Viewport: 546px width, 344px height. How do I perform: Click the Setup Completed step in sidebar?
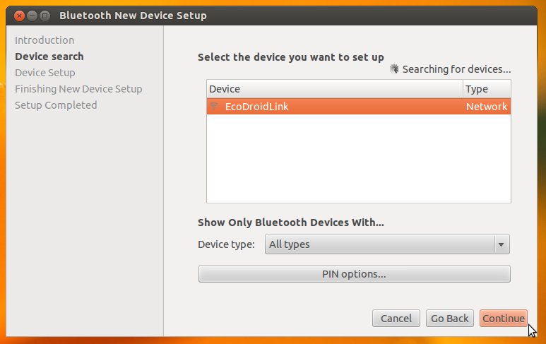point(56,105)
